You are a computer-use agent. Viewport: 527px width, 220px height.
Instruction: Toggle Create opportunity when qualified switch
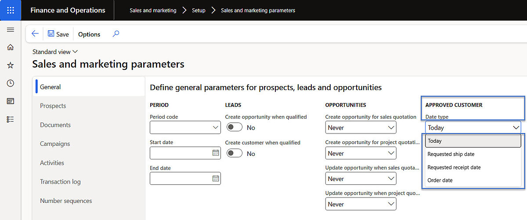coord(235,127)
